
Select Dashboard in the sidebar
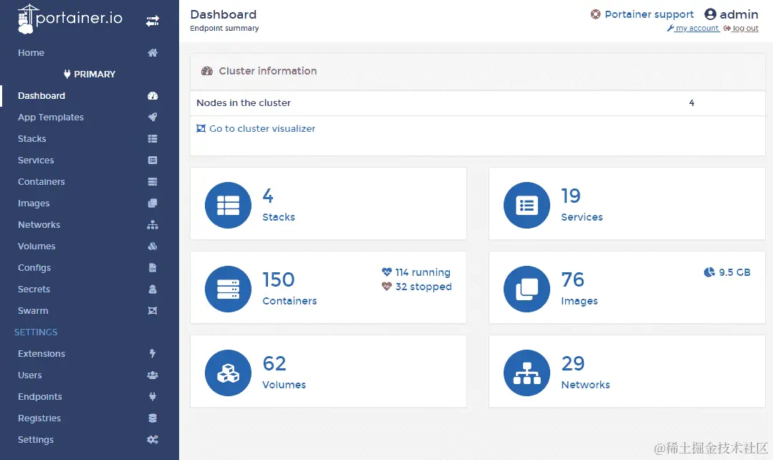point(42,95)
